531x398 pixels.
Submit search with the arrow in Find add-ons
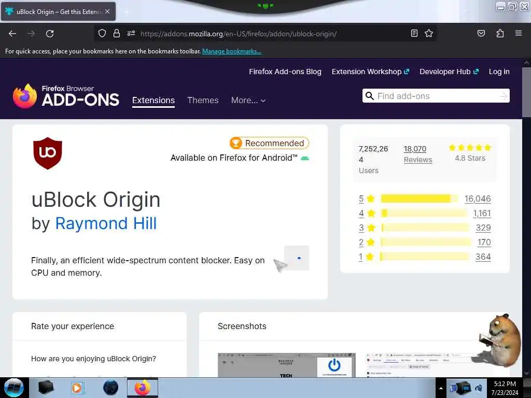tap(503, 96)
